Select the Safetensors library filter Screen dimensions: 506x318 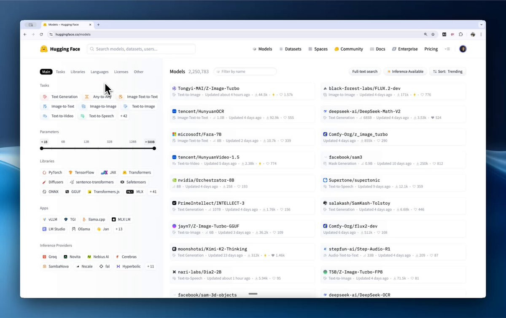[x=132, y=182]
